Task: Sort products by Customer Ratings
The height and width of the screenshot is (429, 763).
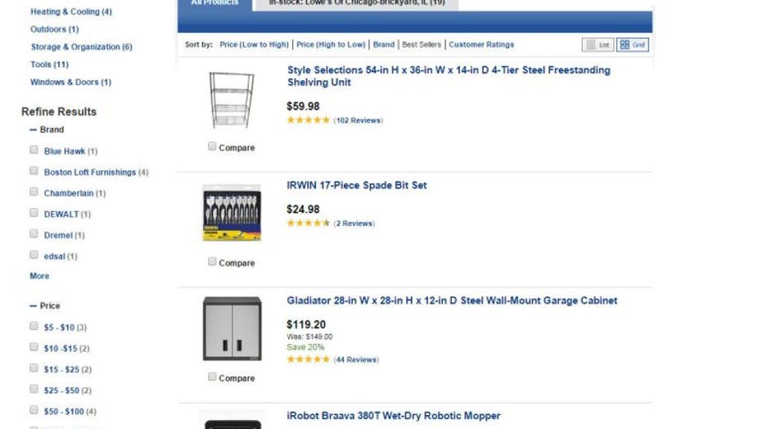Action: (481, 45)
